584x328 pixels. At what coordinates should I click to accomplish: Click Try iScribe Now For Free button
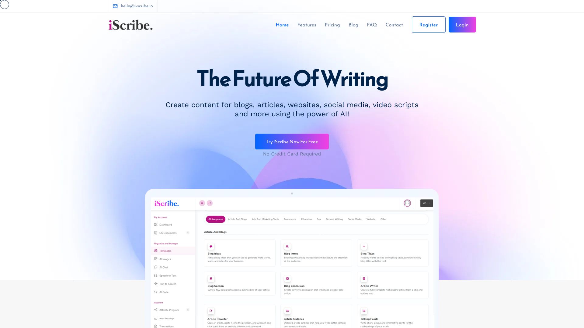[292, 141]
